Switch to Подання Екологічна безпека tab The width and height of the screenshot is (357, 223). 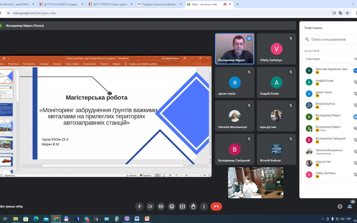160,4
